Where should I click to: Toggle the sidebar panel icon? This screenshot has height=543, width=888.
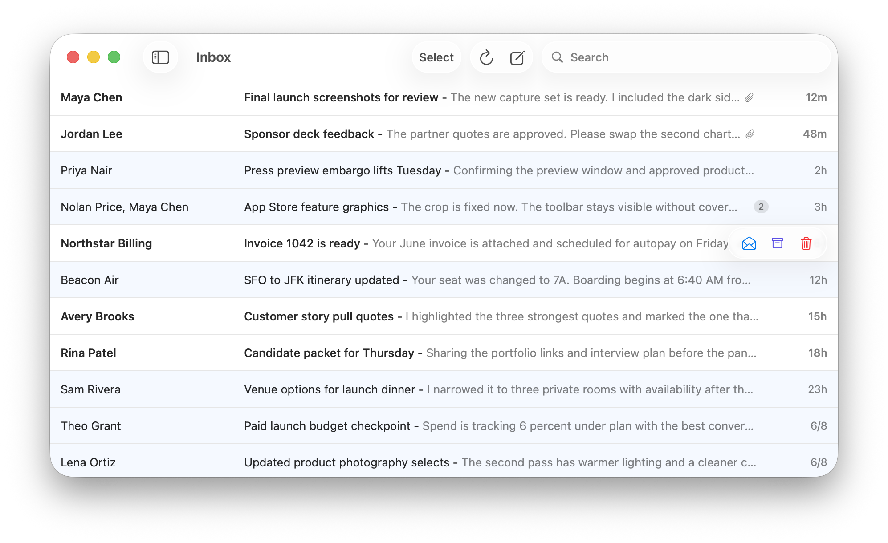click(160, 57)
